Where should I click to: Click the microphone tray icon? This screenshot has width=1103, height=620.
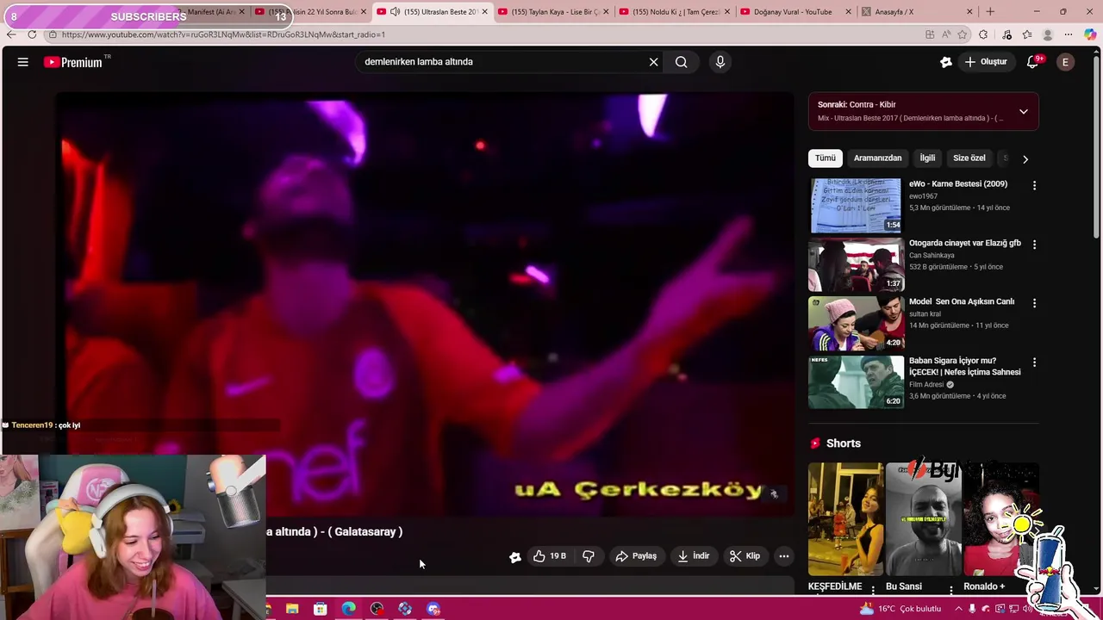pyautogui.click(x=972, y=609)
